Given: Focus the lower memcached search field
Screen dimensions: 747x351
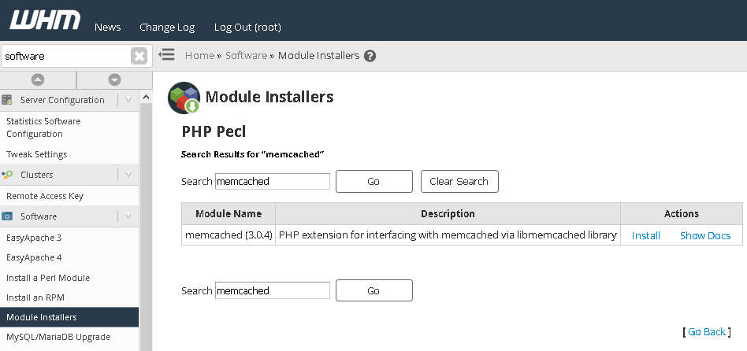Looking at the screenshot, I should [x=273, y=290].
